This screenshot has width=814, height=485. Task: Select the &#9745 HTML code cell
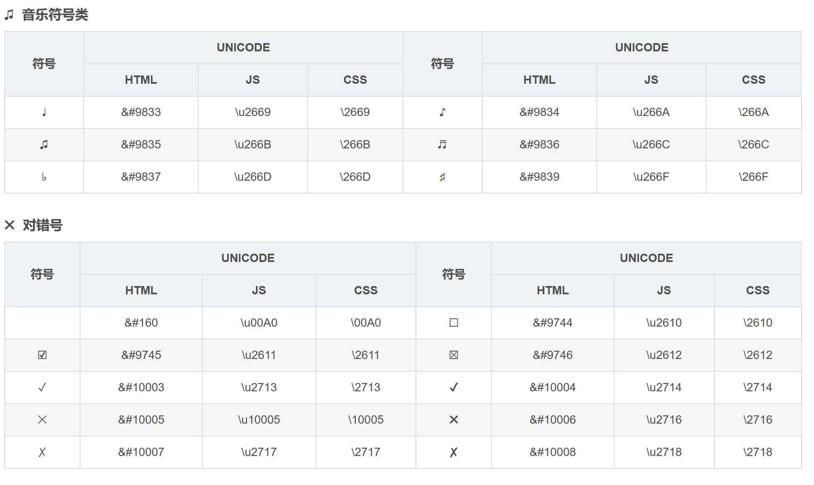coord(141,355)
